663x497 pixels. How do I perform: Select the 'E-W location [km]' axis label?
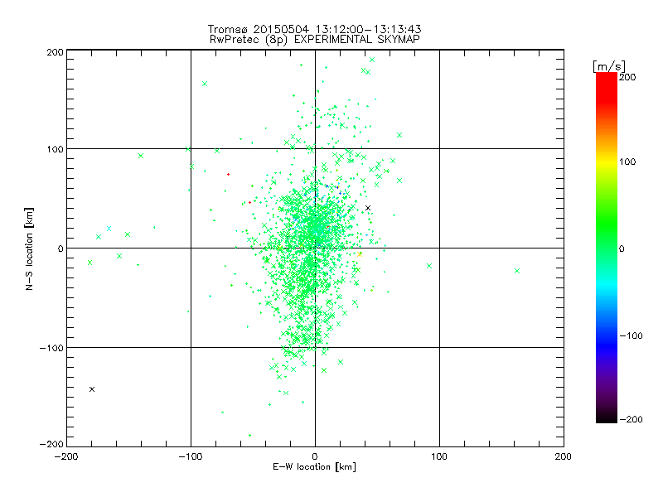pyautogui.click(x=314, y=466)
